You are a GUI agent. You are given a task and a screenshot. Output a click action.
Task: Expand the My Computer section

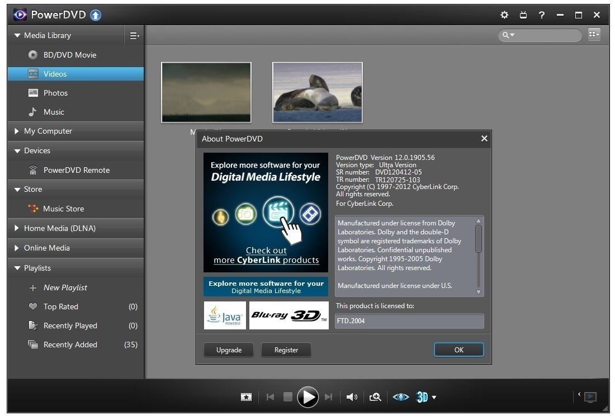(16, 131)
